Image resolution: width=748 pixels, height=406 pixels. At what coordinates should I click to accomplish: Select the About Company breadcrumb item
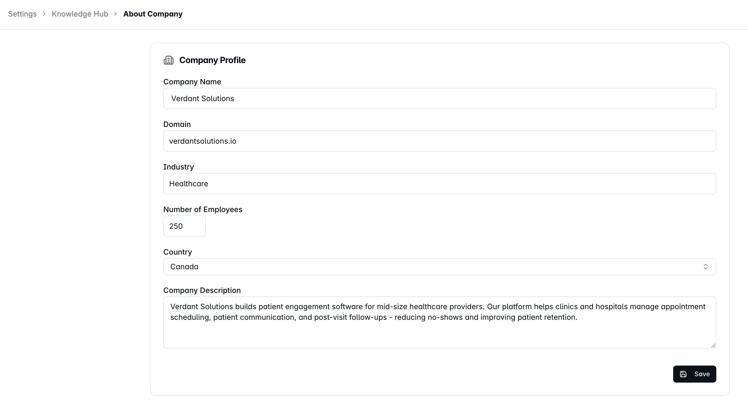pyautogui.click(x=153, y=14)
